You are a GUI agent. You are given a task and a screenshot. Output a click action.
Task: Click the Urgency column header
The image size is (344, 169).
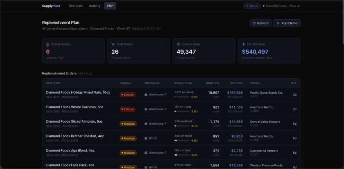(125, 83)
